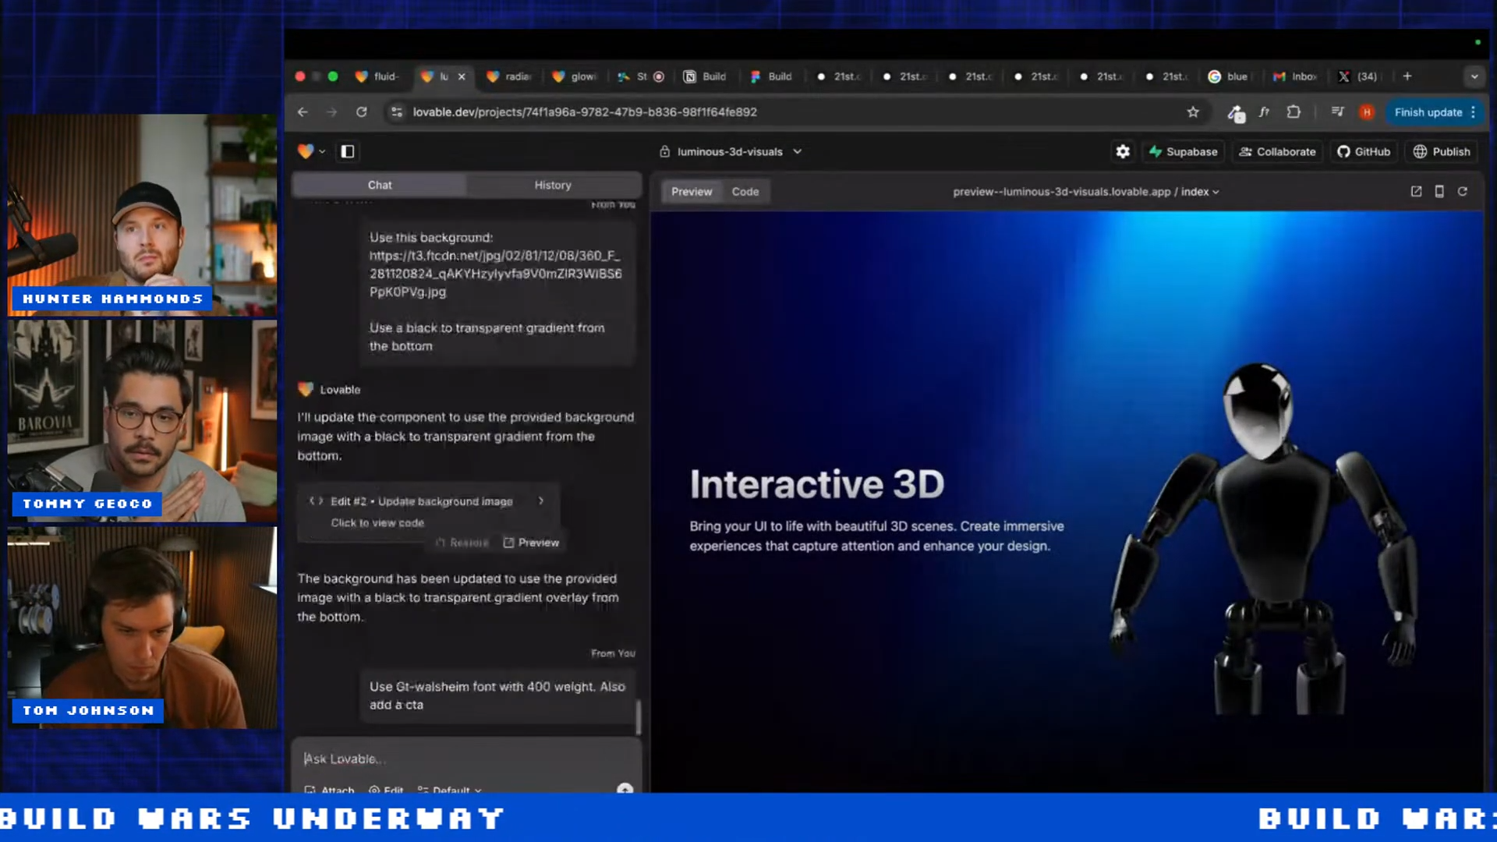Open the Chrome profile avatar H
Viewport: 1497px width, 842px height.
[x=1367, y=112]
